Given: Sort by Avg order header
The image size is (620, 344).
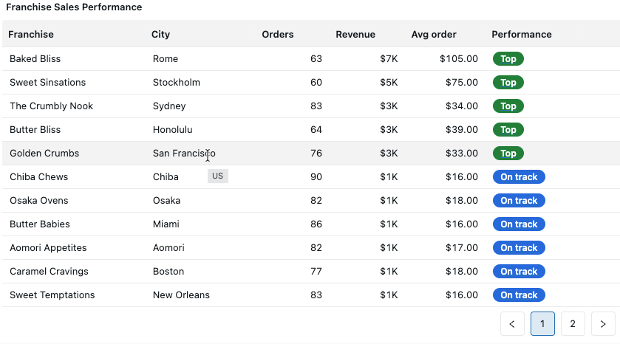Looking at the screenshot, I should (434, 34).
